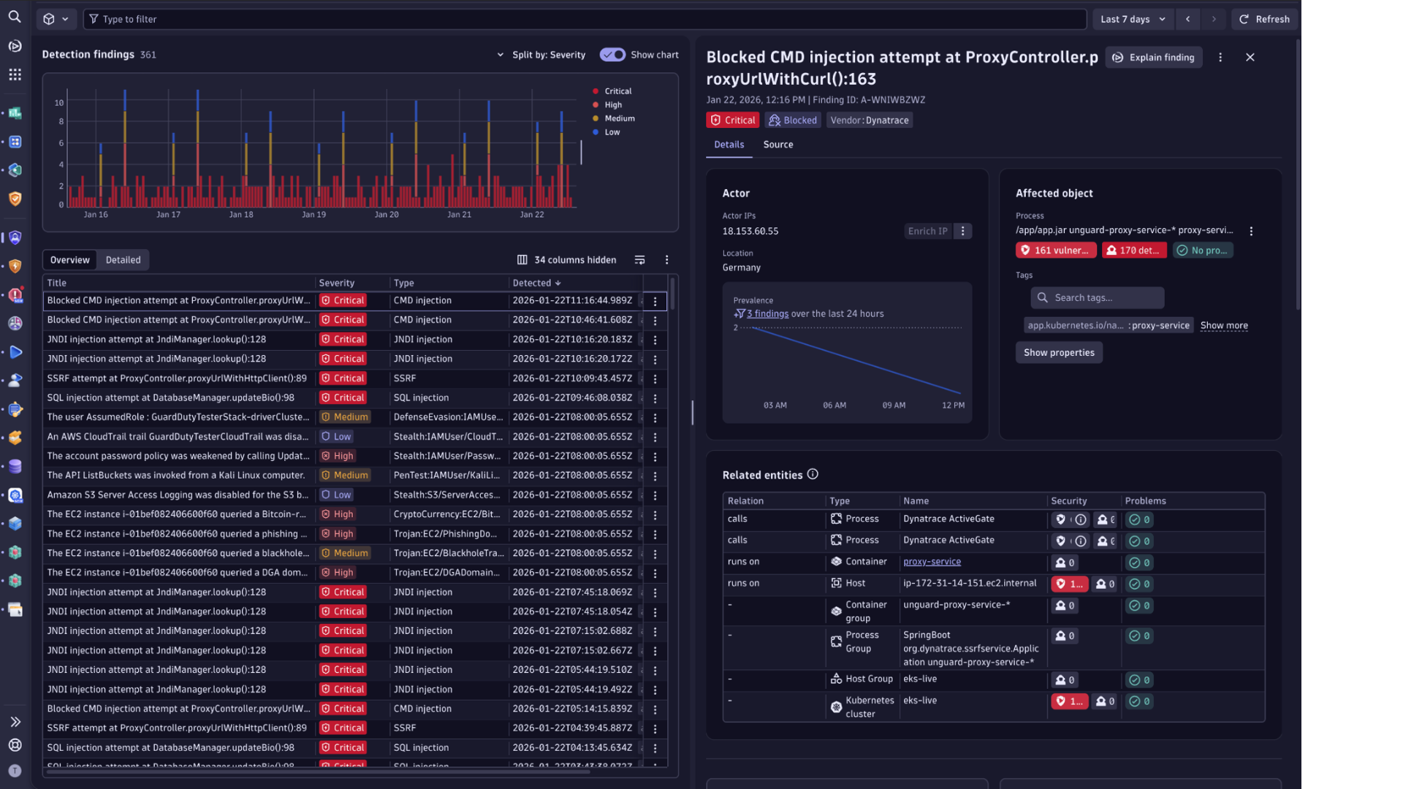Select the Detailed tab above the findings table
Image resolution: width=1403 pixels, height=789 pixels.
pyautogui.click(x=123, y=259)
